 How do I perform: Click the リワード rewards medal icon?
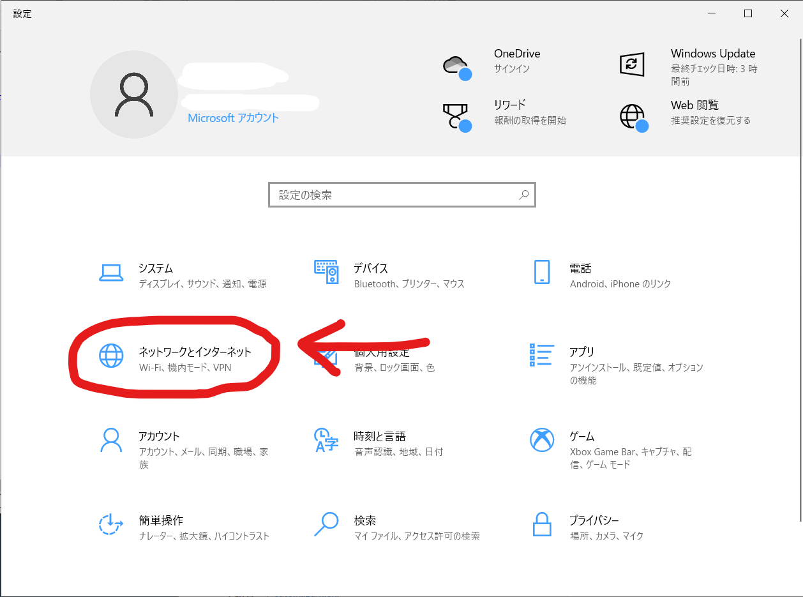click(x=456, y=117)
